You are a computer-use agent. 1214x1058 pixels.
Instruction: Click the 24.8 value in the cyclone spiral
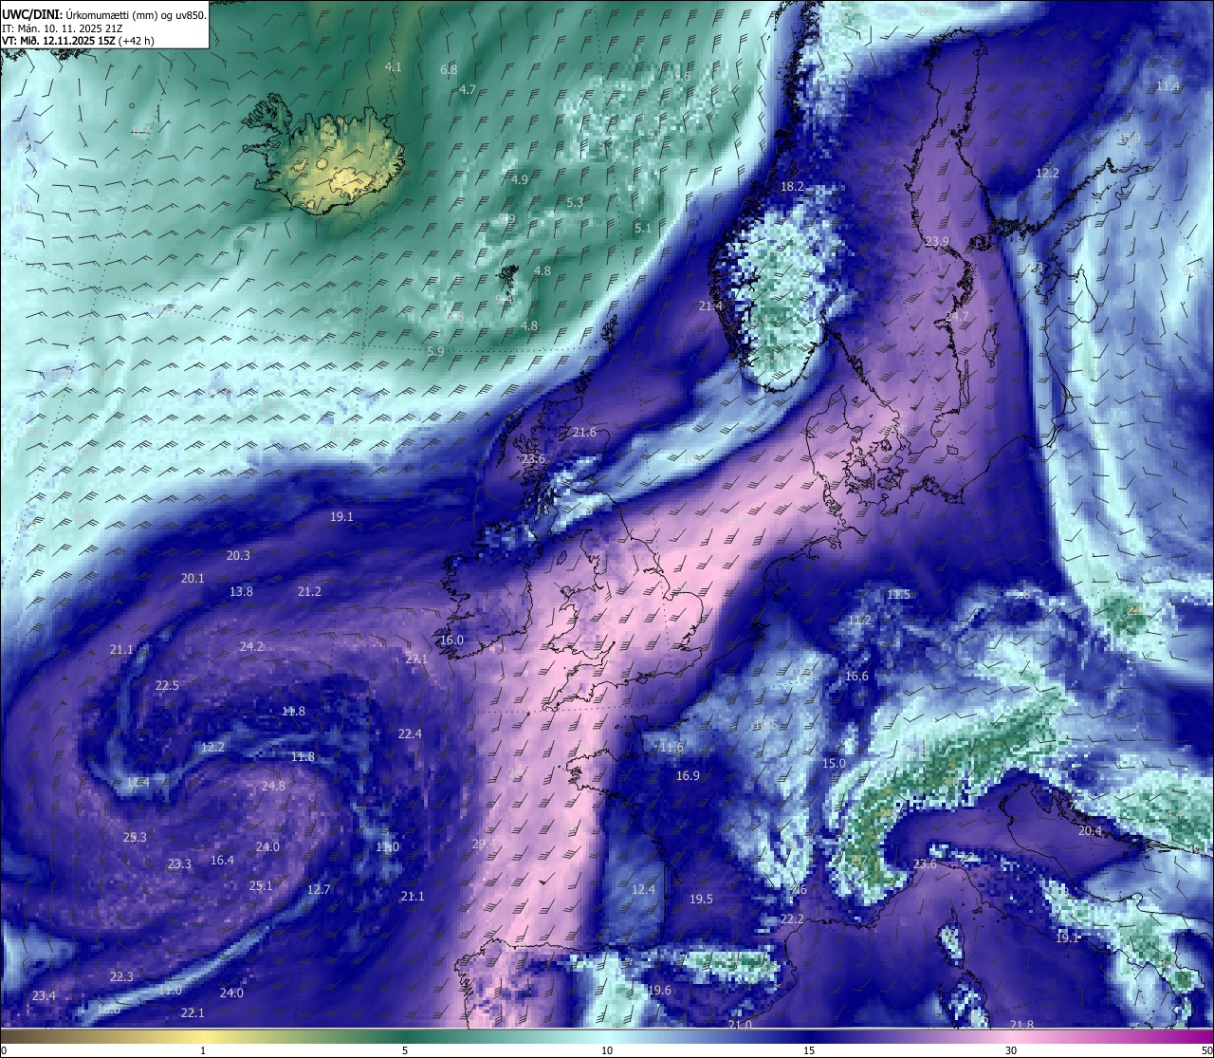pyautogui.click(x=273, y=786)
